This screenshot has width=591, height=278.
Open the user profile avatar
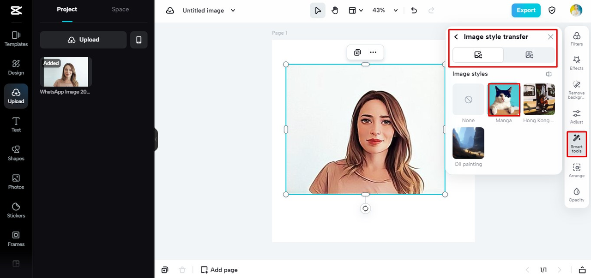pos(576,10)
